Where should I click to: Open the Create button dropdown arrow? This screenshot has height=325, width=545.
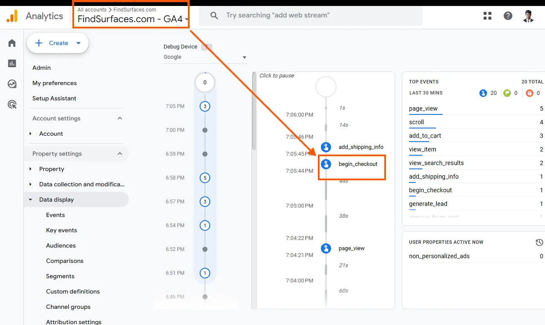click(x=78, y=43)
